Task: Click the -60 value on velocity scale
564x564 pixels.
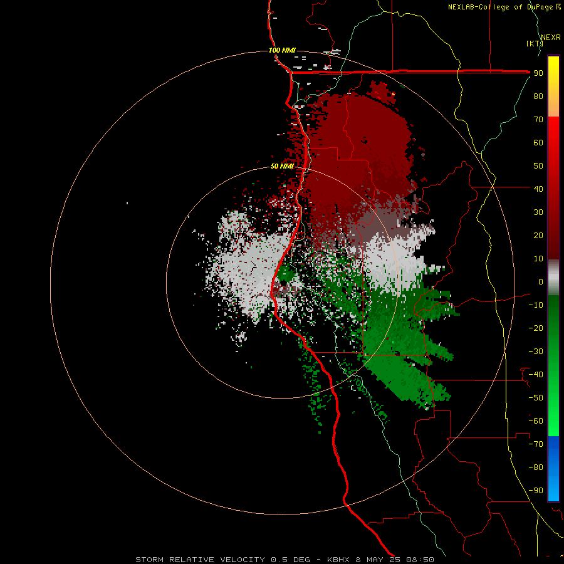Action: coord(536,421)
